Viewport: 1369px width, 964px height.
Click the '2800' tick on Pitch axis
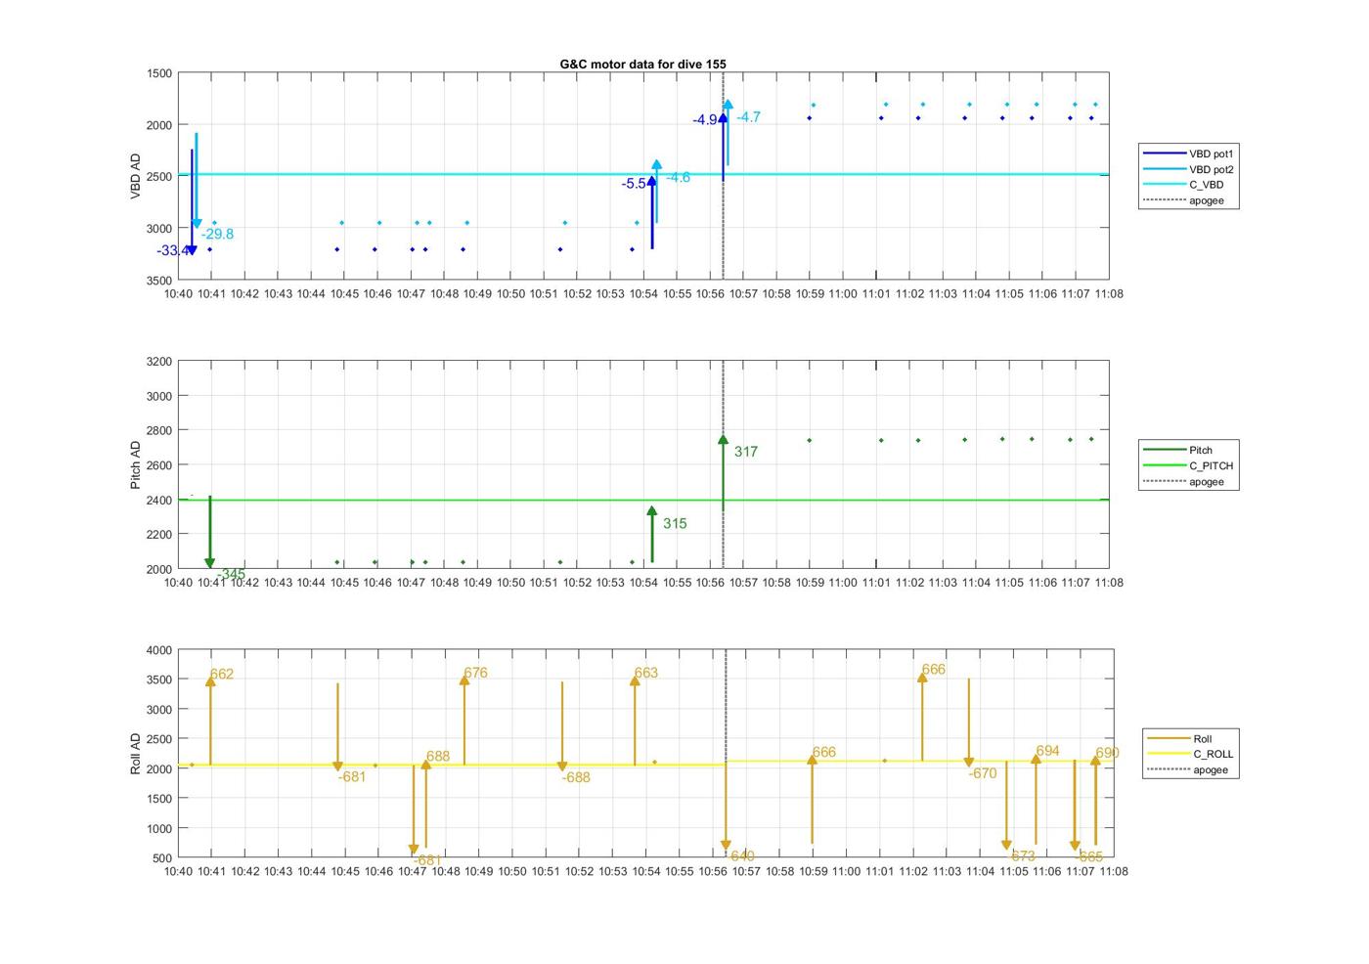(159, 430)
